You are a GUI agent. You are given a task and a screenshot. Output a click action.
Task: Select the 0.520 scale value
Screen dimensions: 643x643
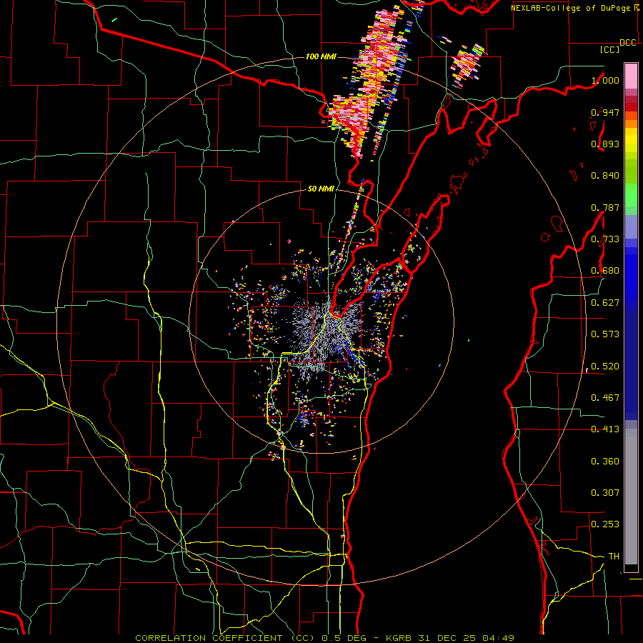click(x=605, y=367)
